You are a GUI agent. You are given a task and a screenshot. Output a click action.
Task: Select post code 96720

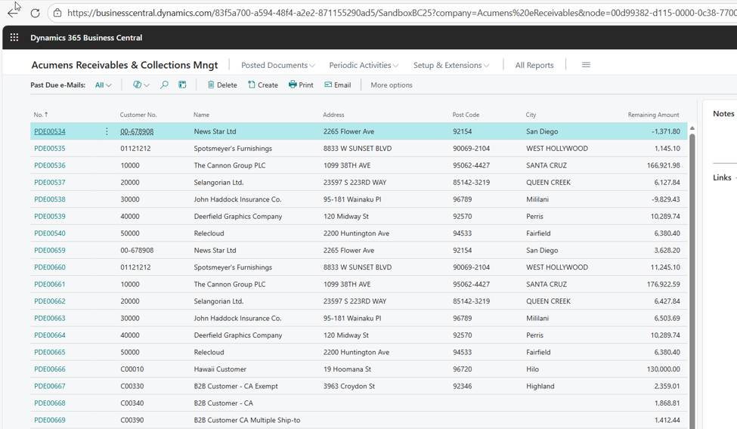point(463,369)
